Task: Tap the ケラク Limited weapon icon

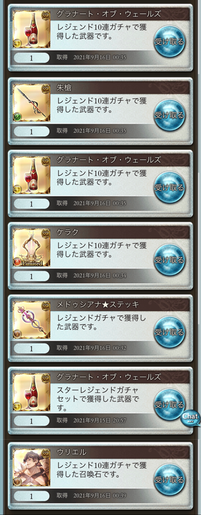Action: click(x=32, y=247)
